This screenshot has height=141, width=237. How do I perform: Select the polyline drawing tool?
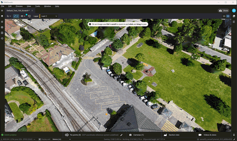click(15, 16)
